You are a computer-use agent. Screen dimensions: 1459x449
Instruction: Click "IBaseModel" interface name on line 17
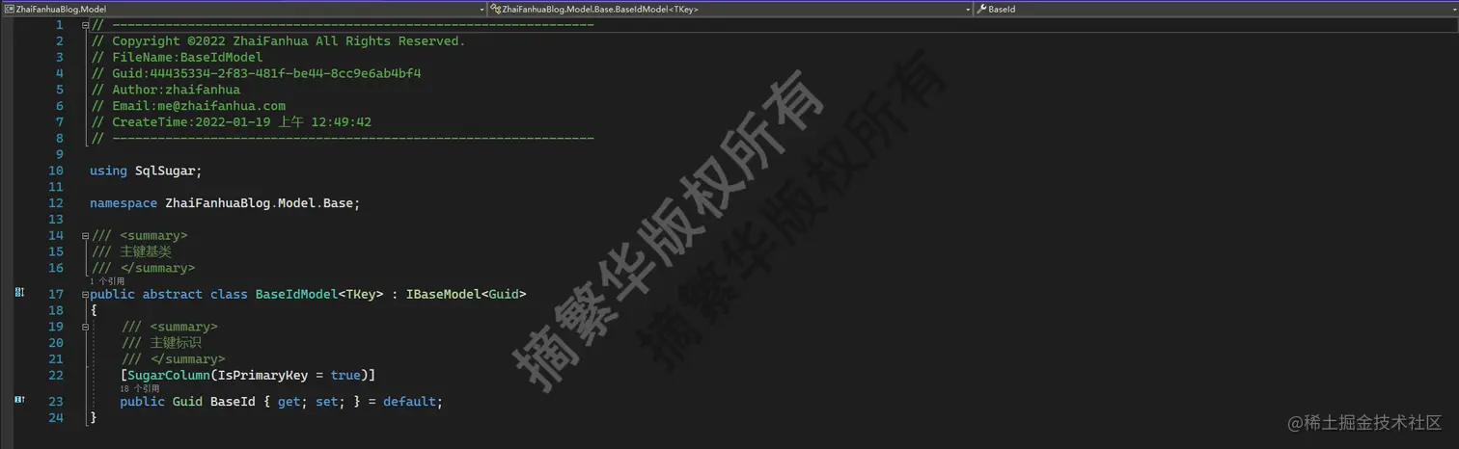[x=444, y=294]
